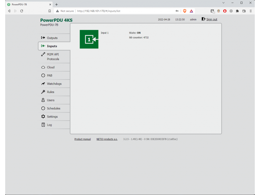Click the Sign out door icon
Image resolution: width=260 pixels, height=195 pixels.
[203, 19]
